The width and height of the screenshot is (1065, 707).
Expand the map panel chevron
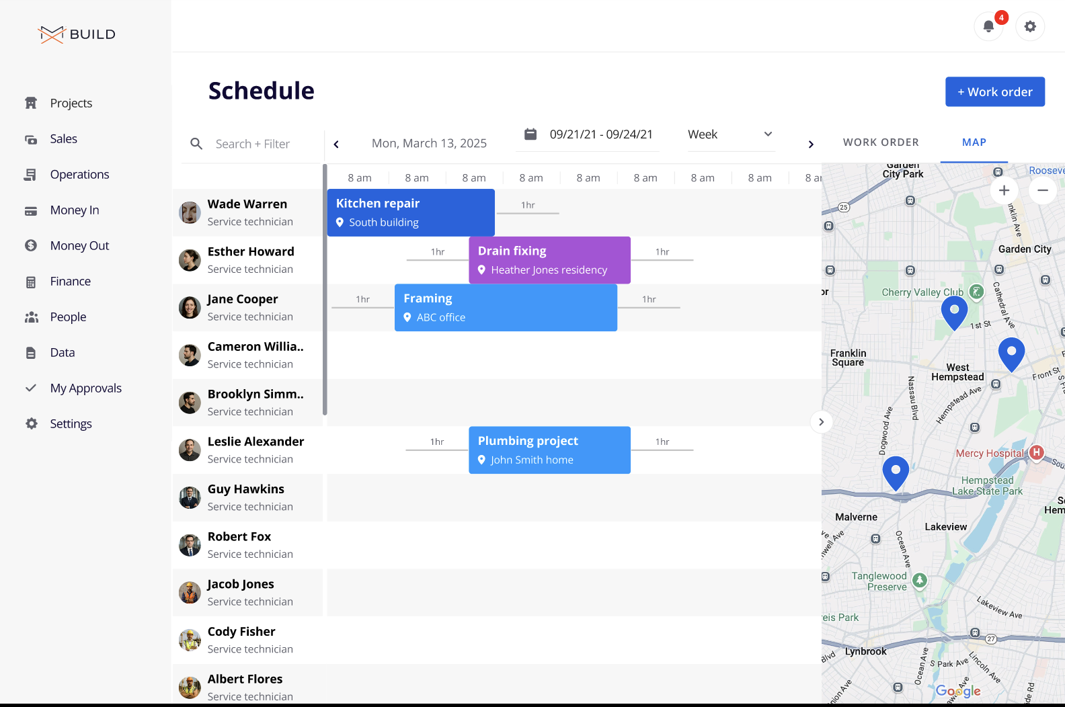821,422
